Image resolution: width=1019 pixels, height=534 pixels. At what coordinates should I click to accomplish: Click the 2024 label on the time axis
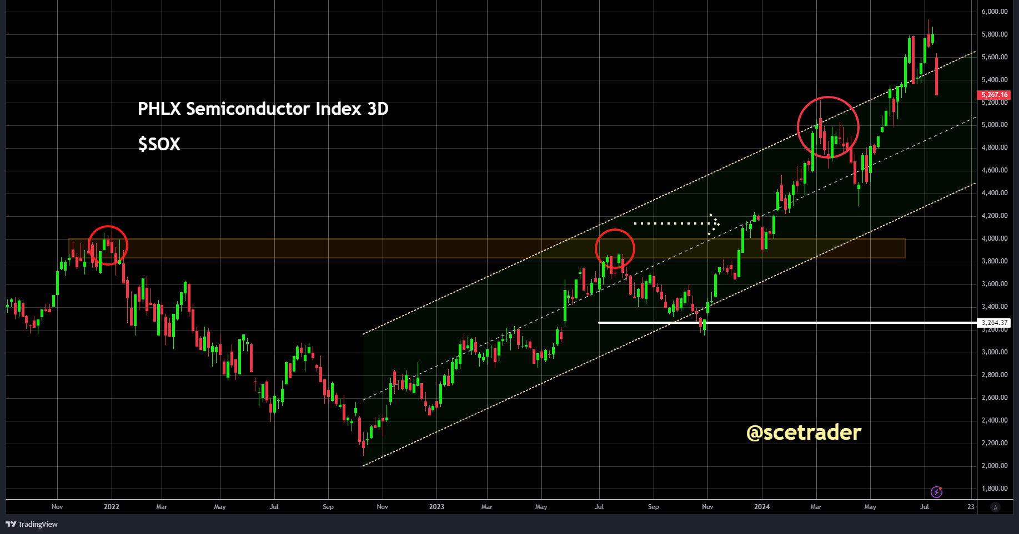pyautogui.click(x=762, y=507)
